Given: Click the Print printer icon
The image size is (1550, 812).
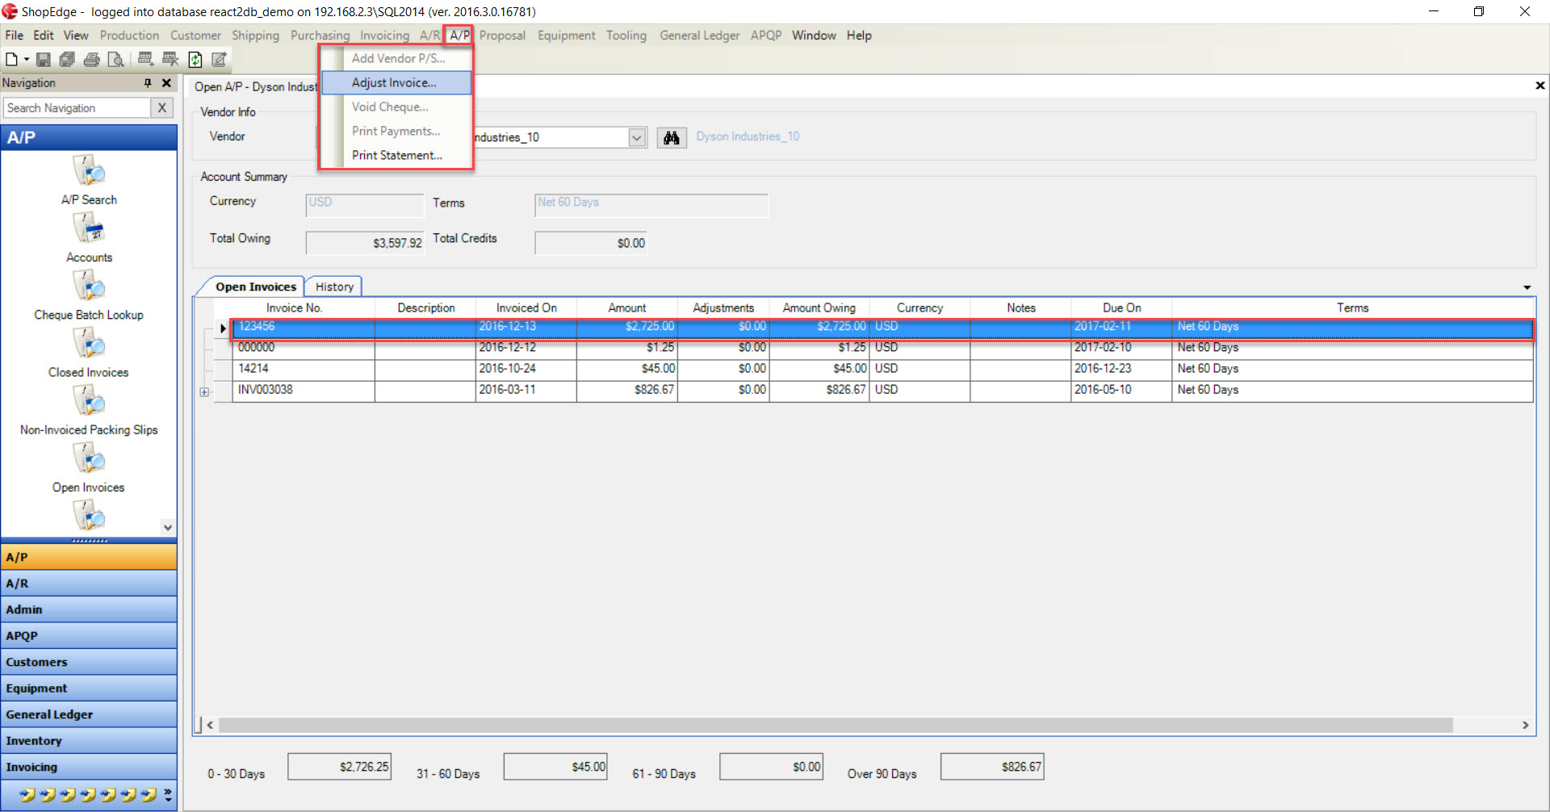Looking at the screenshot, I should click(91, 59).
